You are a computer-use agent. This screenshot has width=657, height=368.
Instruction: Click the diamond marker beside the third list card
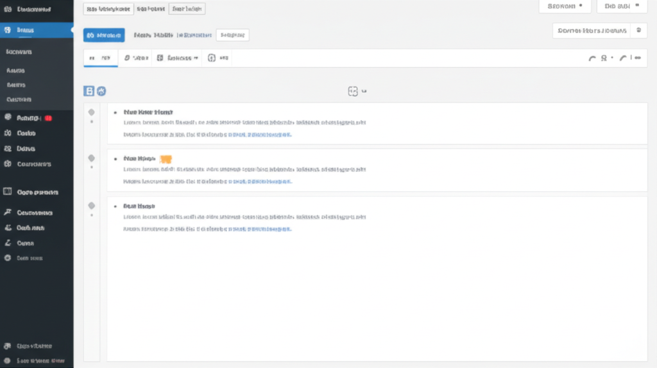[x=91, y=206]
